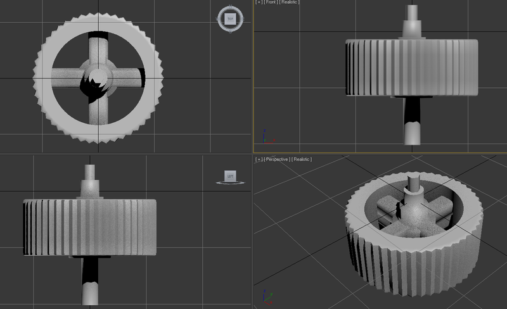Click the axis tripod in the Perspective viewport
The image size is (507, 309).
[x=265, y=296]
